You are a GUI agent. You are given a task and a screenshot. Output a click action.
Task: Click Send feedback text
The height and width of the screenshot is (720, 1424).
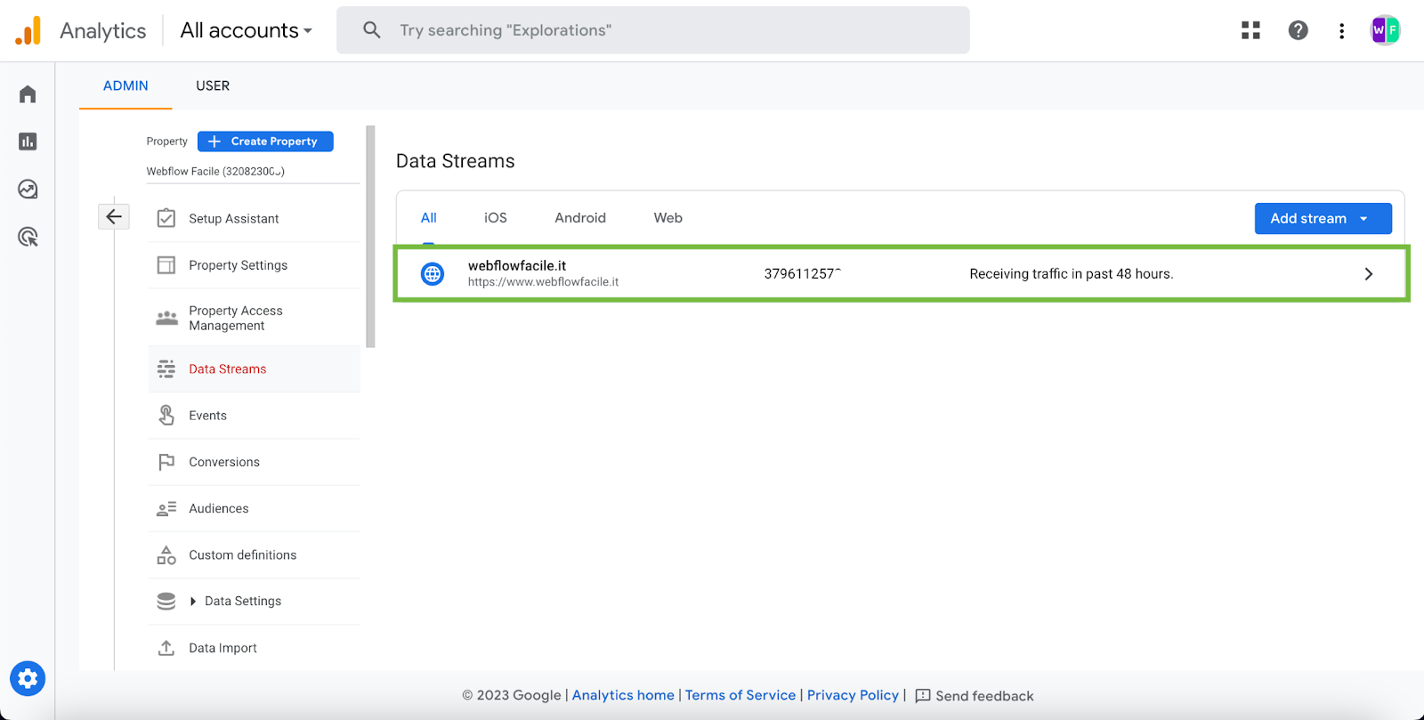point(984,696)
